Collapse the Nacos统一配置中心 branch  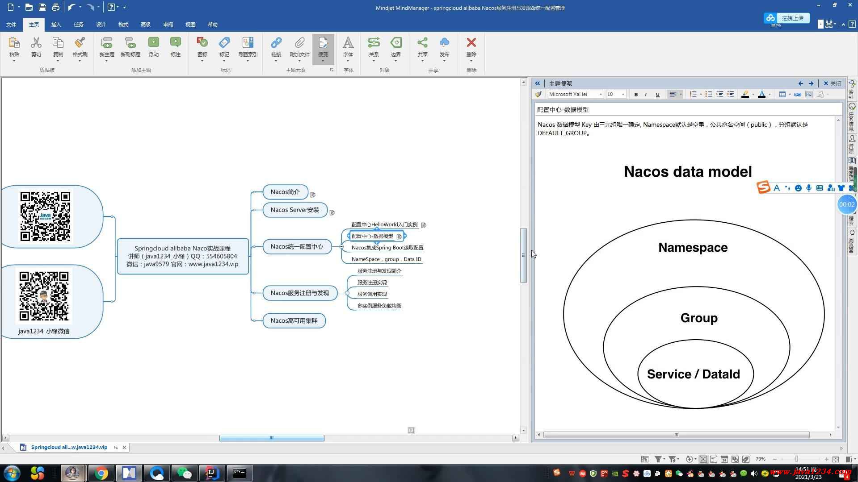(341, 247)
